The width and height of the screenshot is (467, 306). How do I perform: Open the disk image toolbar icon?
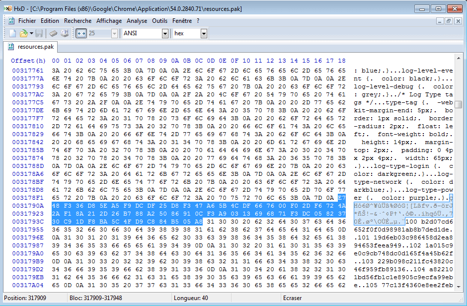(64, 33)
